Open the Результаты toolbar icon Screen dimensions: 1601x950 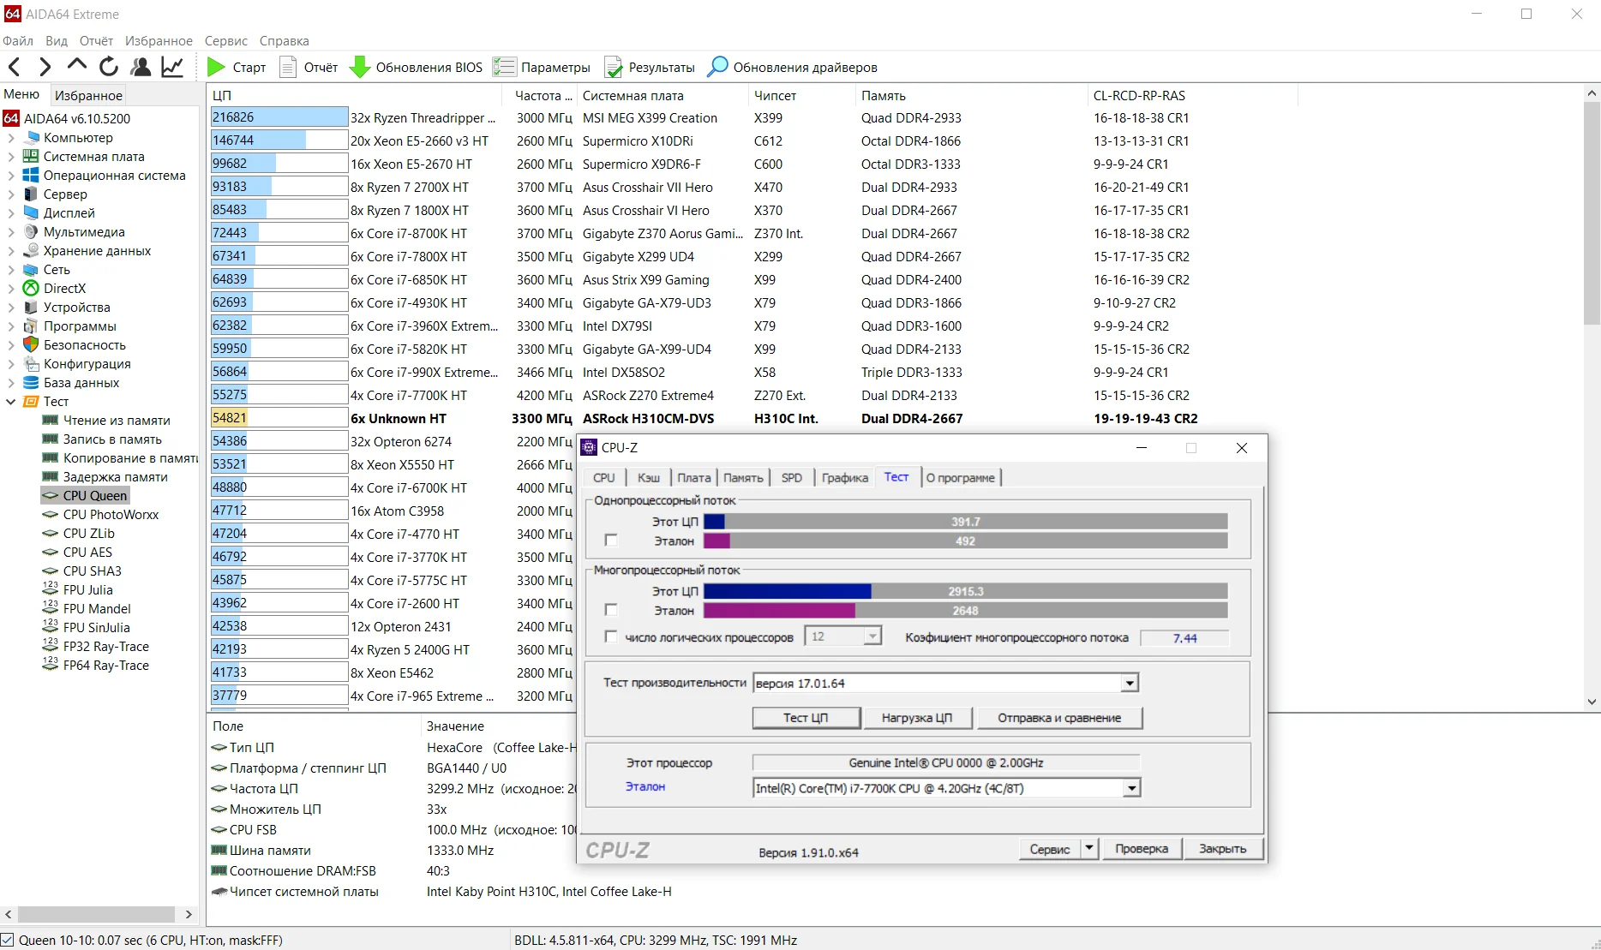pyautogui.click(x=614, y=67)
